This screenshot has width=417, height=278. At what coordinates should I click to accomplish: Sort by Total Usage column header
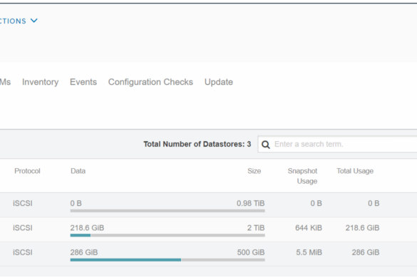pos(355,171)
